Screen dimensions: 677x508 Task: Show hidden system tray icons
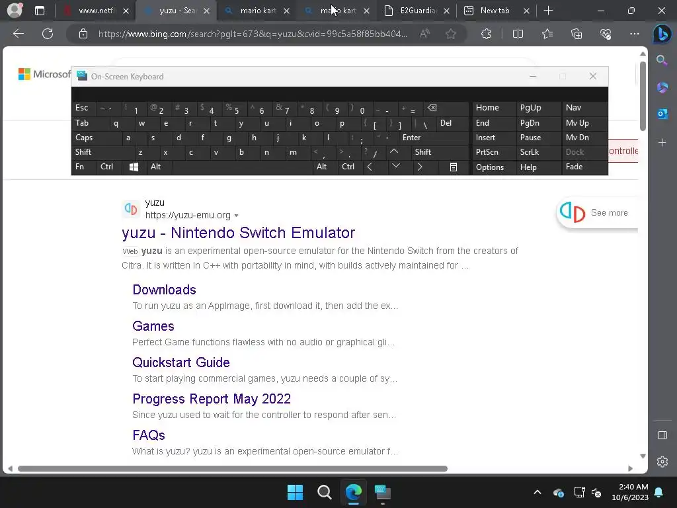pyautogui.click(x=537, y=492)
